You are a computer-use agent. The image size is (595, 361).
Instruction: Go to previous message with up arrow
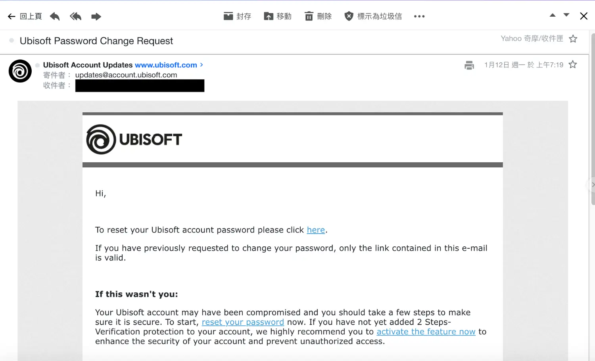(x=553, y=15)
